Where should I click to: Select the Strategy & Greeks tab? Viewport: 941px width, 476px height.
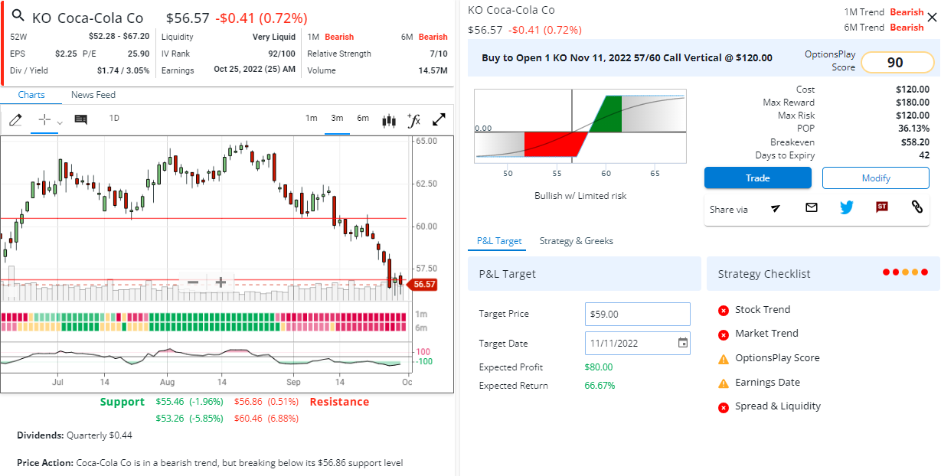tap(577, 240)
